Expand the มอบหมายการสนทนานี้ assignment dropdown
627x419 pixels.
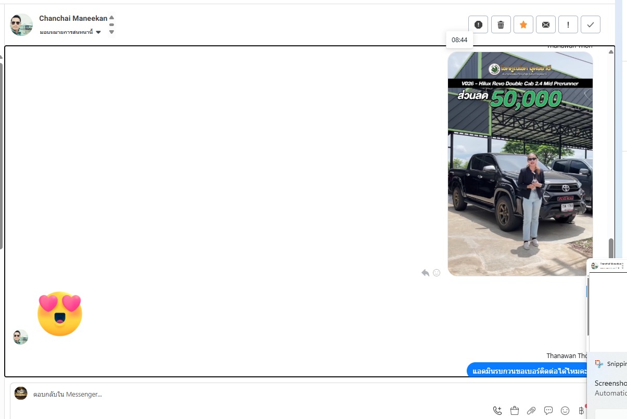coord(70,32)
